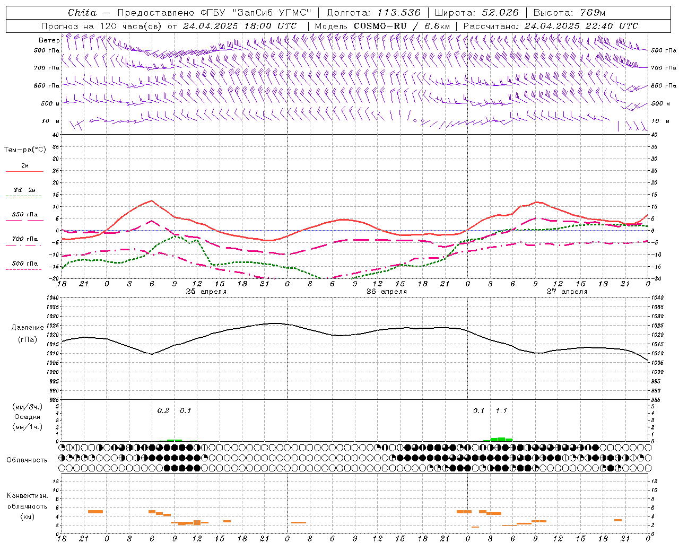Select the "Модель COSMO-RU / 6.6км" text
The width and height of the screenshot is (679, 543).
click(x=382, y=26)
